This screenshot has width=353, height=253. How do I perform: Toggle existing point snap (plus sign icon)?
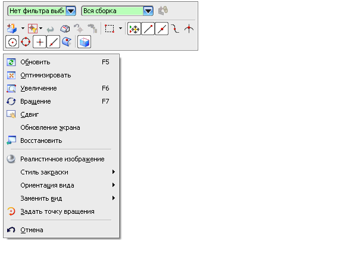pyautogui.click(x=40, y=42)
